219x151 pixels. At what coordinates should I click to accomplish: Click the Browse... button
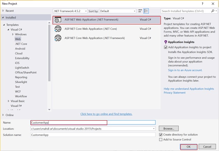pyautogui.click(x=169, y=128)
